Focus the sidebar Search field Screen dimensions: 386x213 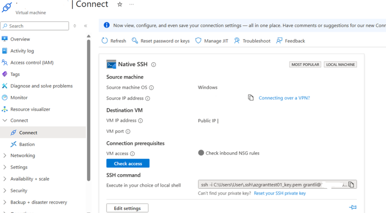click(x=35, y=26)
